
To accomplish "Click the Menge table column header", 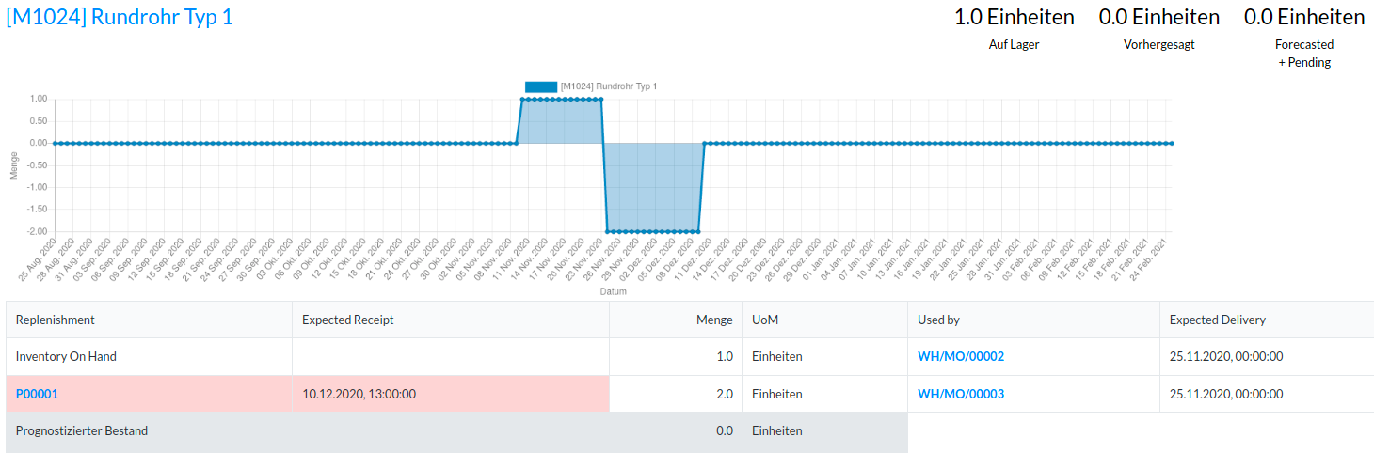I will pyautogui.click(x=714, y=320).
